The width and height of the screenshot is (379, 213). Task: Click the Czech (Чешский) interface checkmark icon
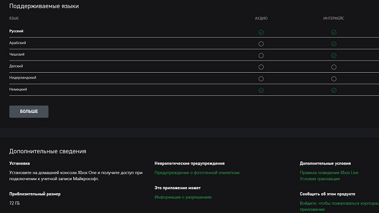pyautogui.click(x=334, y=55)
